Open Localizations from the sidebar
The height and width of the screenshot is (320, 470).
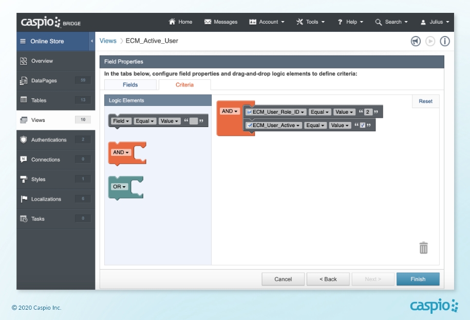click(x=46, y=199)
